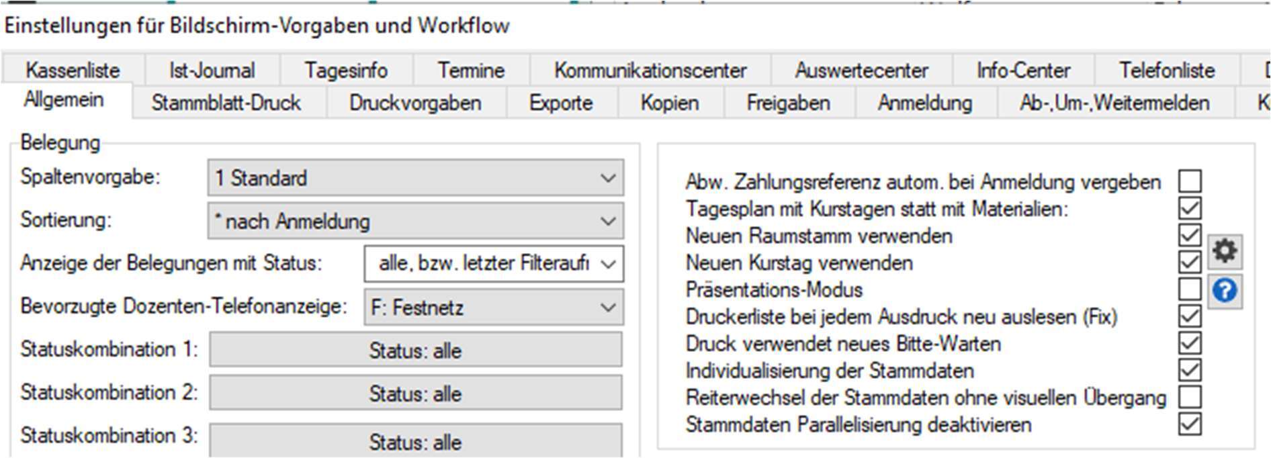The width and height of the screenshot is (1271, 458).
Task: Enable Reiterwechsel der Stammdaten ohne visuellen Übergang
Action: tap(1190, 397)
